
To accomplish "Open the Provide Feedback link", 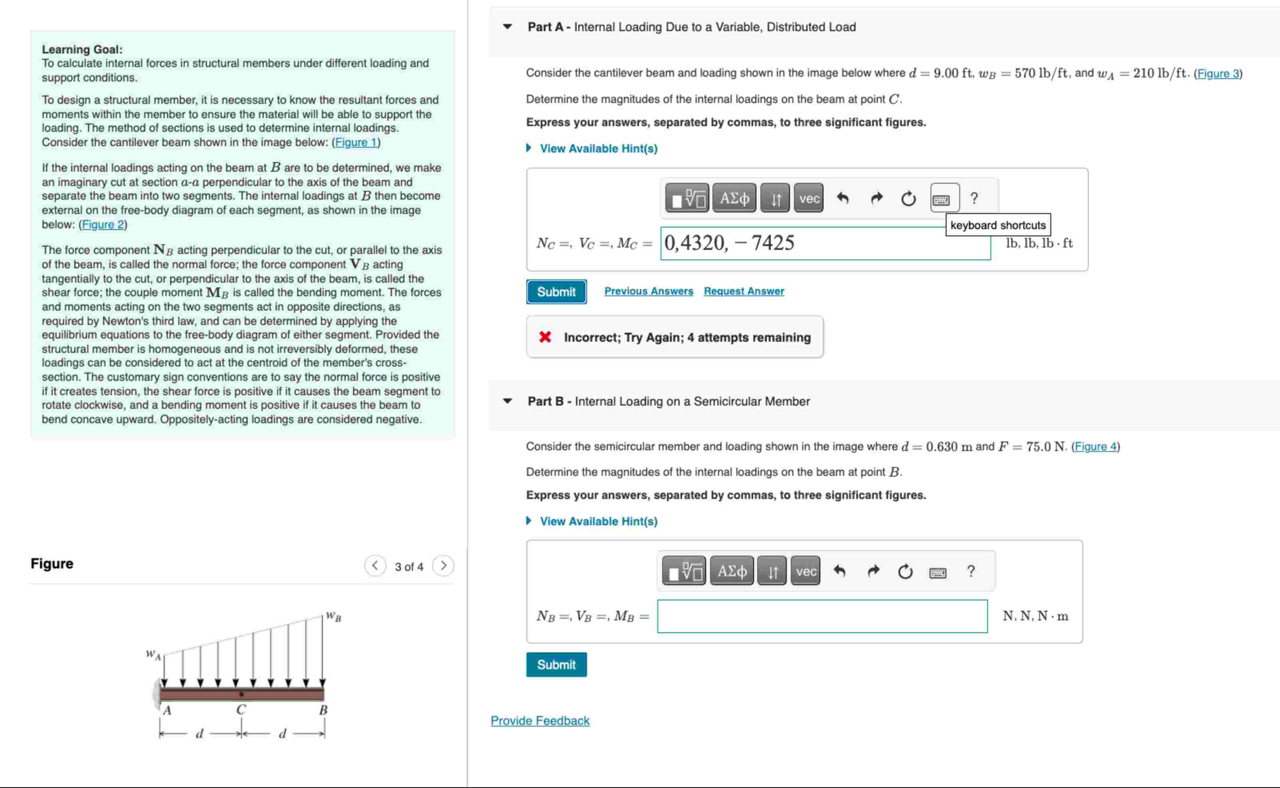I will pyautogui.click(x=539, y=720).
